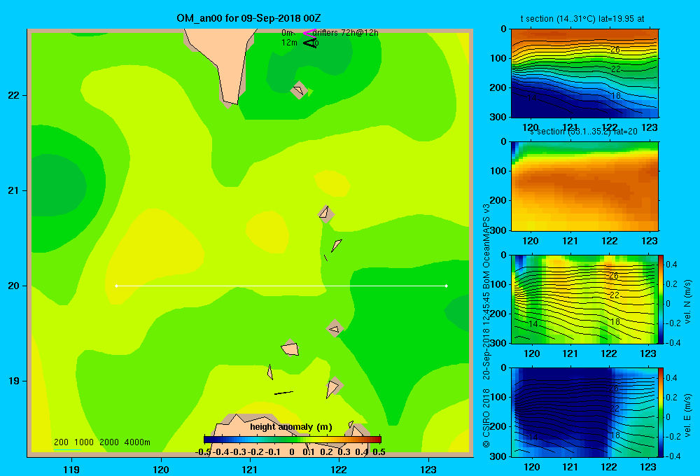
Task: Click the '12m' drifter depth label
Action: [x=289, y=43]
